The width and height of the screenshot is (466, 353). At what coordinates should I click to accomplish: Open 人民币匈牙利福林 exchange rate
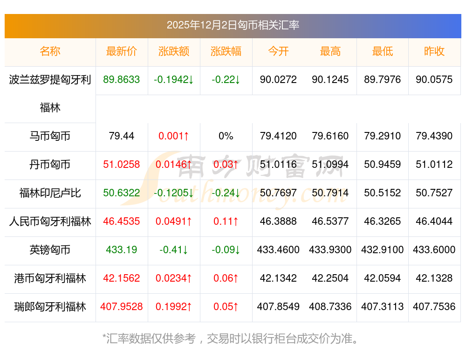coord(50,221)
